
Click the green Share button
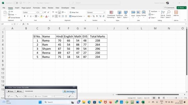click(182, 8)
